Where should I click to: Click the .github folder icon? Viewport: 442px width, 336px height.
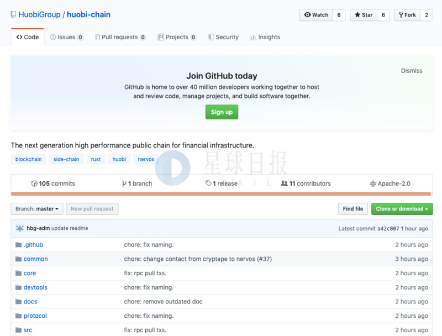click(x=19, y=245)
